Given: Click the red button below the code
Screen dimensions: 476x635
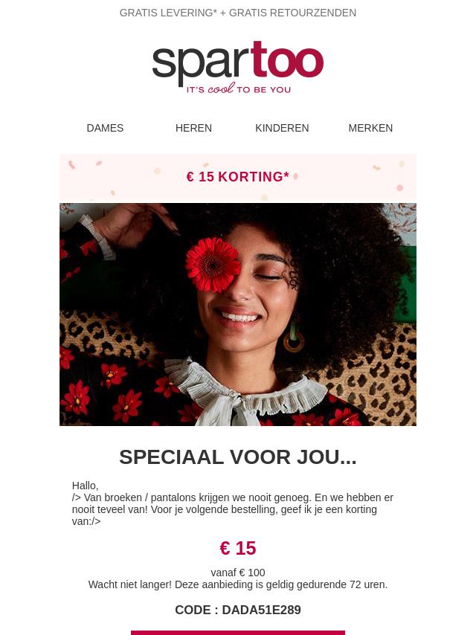Looking at the screenshot, I should tap(238, 633).
